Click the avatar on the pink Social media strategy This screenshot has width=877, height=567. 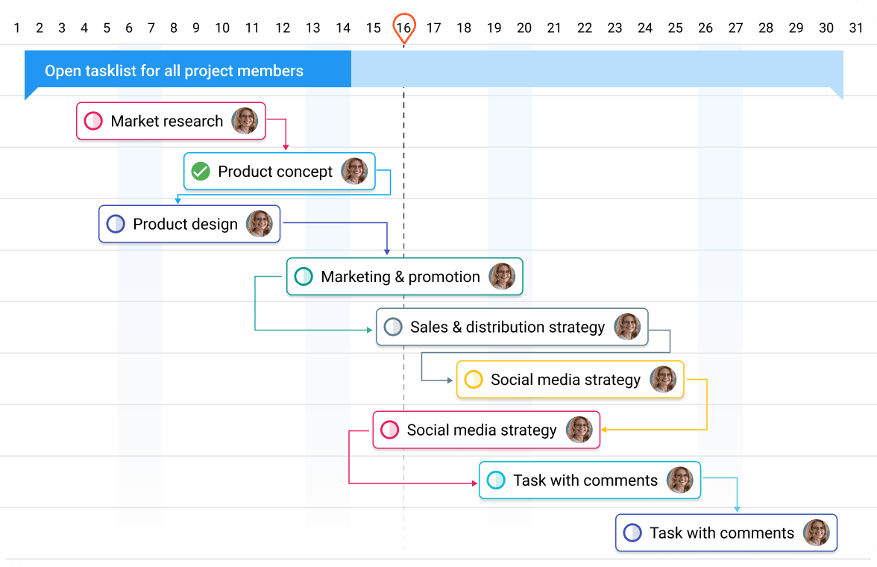click(x=579, y=430)
